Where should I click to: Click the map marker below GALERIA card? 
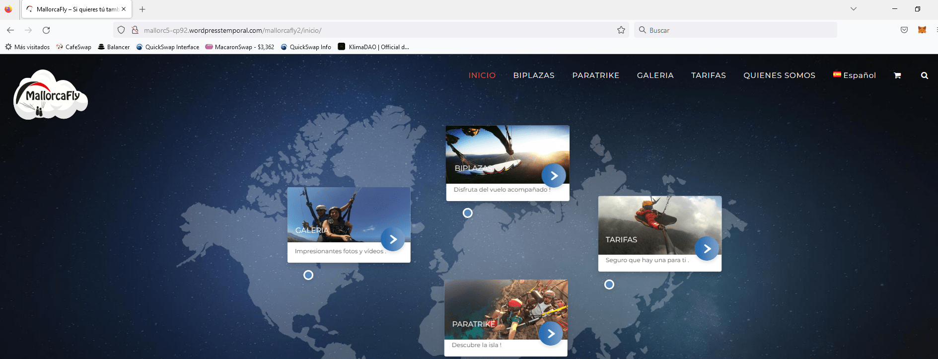pos(308,275)
